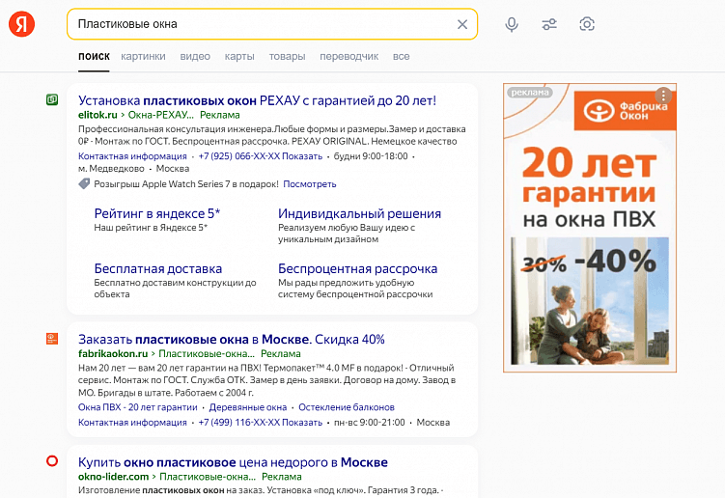This screenshot has width=725, height=498.
Task: Open the карты tab
Action: click(x=239, y=56)
